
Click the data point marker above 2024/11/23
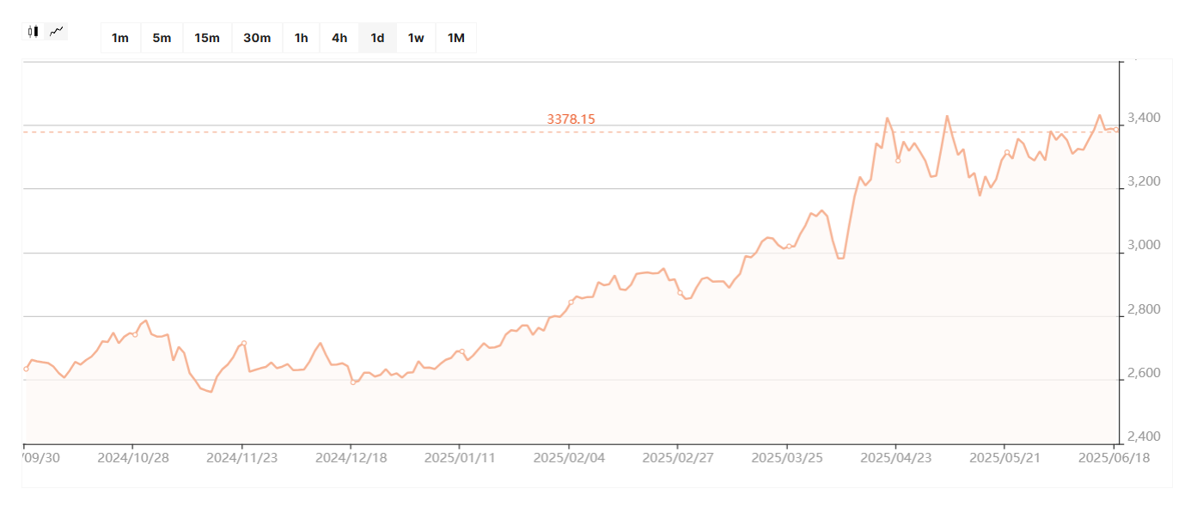coord(244,343)
